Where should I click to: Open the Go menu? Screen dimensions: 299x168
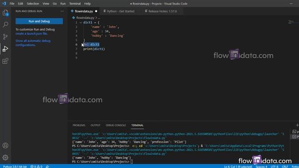55,4
